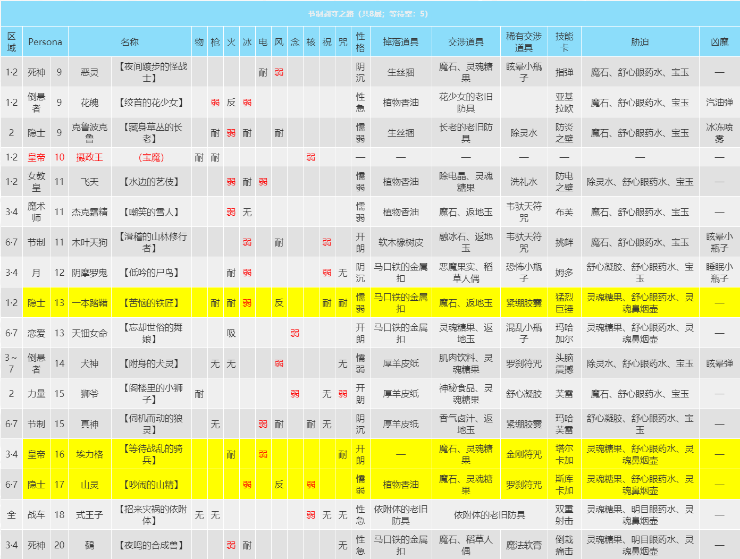Select the 犬神 name cell
The height and width of the screenshot is (559, 740).
coord(90,363)
